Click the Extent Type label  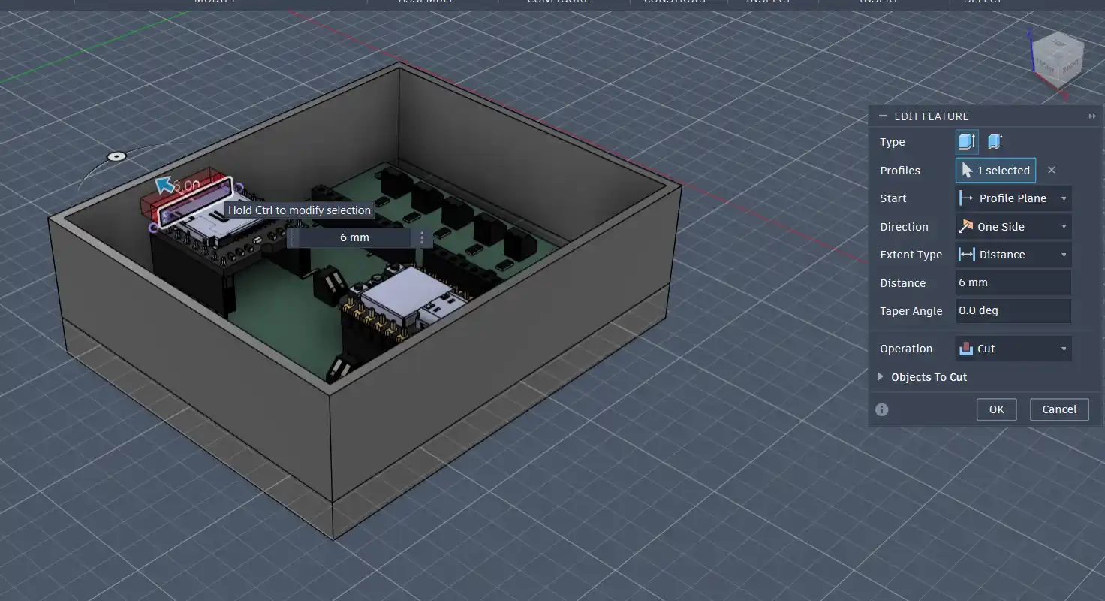[911, 255]
